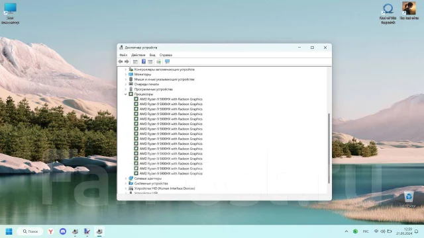Screen dimensions: 424x238
Task: Select the Процессоры category chip icon
Action: (x=131, y=94)
